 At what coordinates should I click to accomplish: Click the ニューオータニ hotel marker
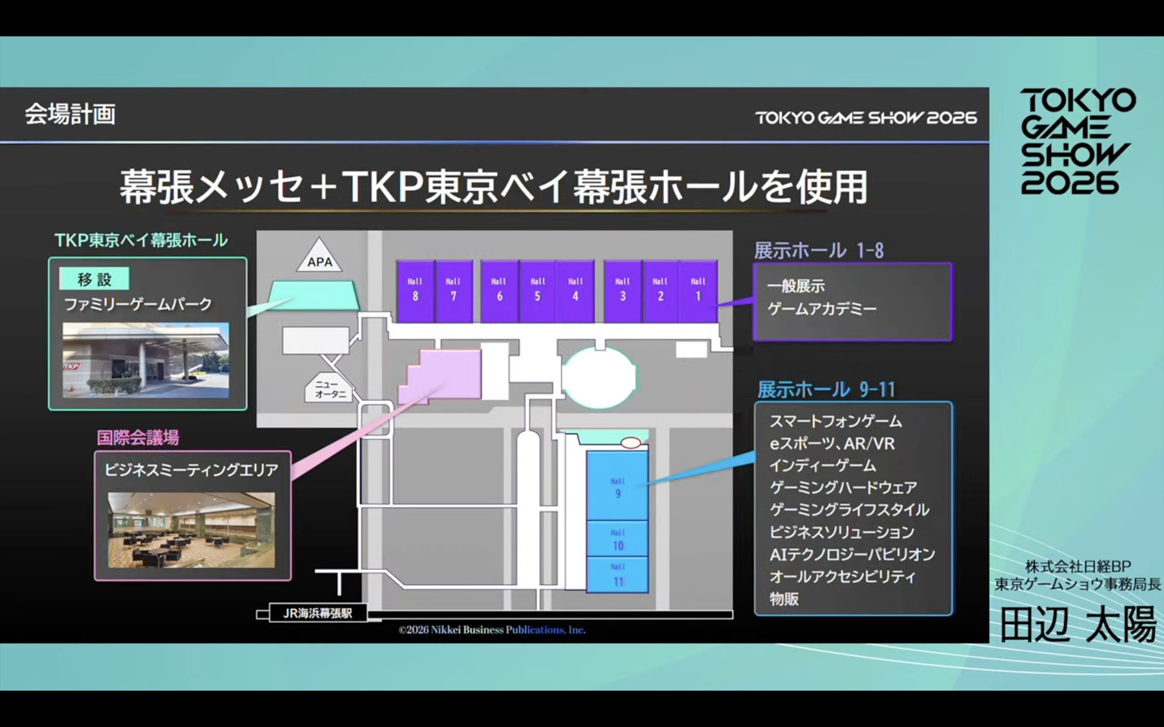coord(329,388)
